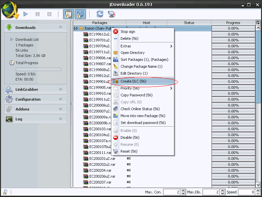Select Open Directory in the context menu

click(x=143, y=53)
